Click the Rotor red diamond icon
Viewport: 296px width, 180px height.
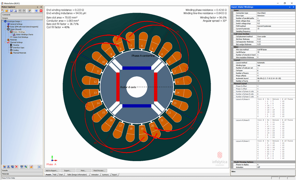coord(8,27)
